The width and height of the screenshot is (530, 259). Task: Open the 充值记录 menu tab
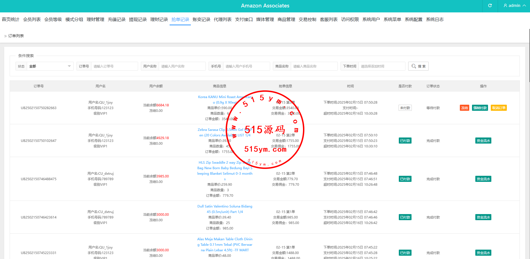(x=117, y=20)
